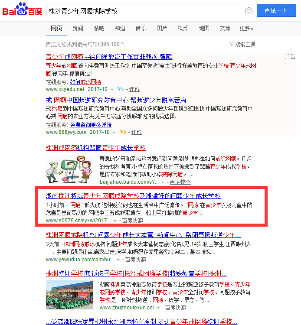Open the 更多 tab menu
The width and height of the screenshot is (301, 325).
coord(246,28)
